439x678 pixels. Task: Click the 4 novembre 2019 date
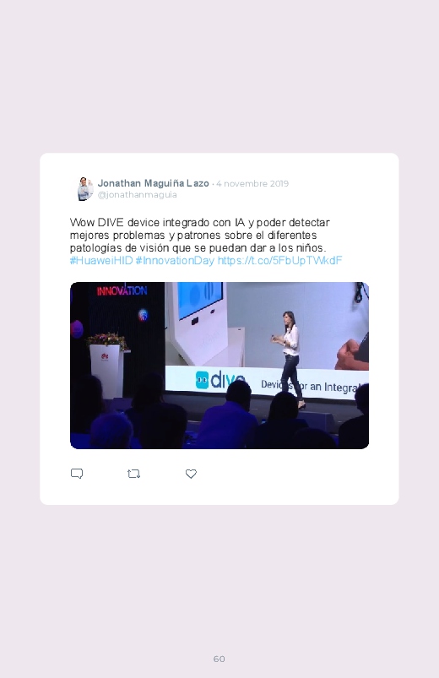tap(252, 183)
